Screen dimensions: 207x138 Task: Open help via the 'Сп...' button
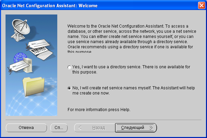59,128
